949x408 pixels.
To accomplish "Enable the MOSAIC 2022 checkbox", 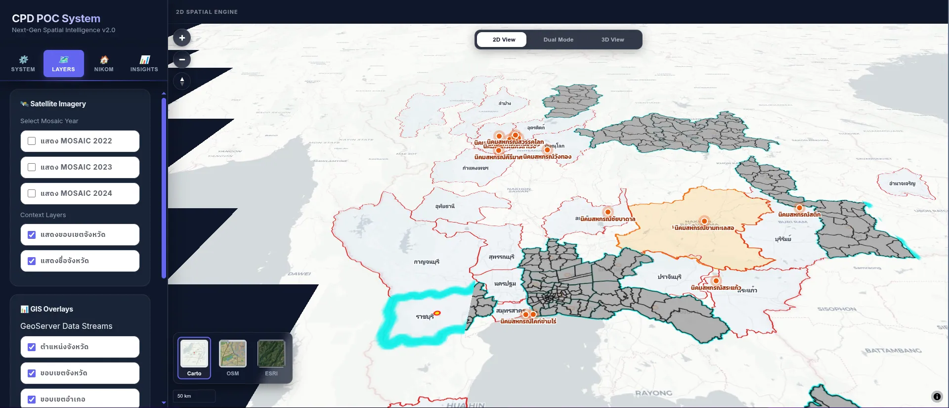I will point(32,141).
